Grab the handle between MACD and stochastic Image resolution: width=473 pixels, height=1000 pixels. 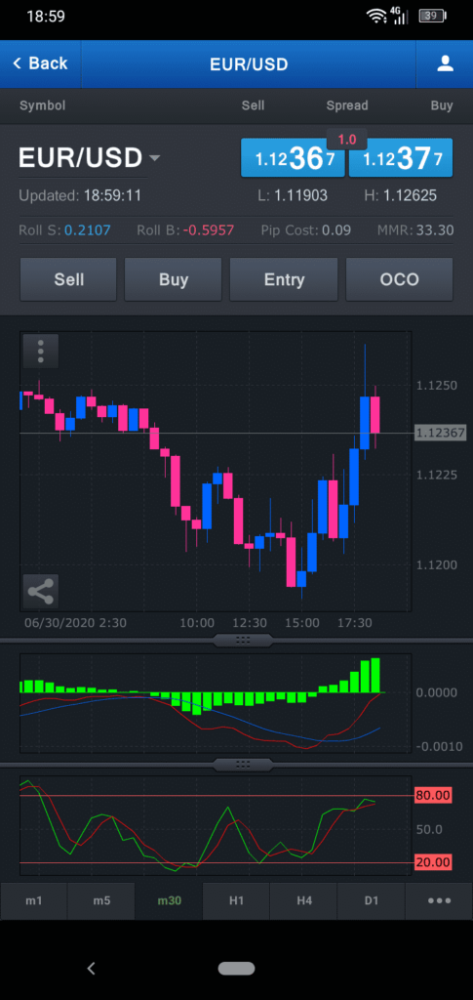[243, 764]
